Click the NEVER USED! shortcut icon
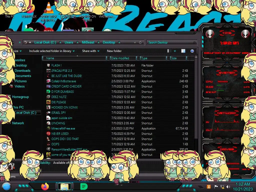Image resolution: width=256 pixels, height=192 pixels. (48, 133)
